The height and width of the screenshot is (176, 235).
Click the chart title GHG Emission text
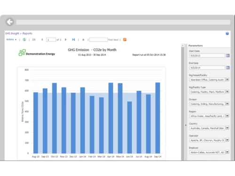click(x=92, y=50)
